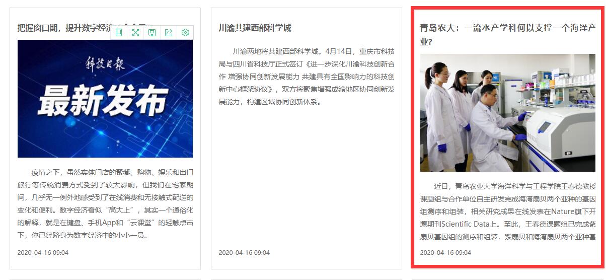Viewport: 606px width, 280px height.
Task: Click the 最新发布 blue banner image
Action: (105, 99)
